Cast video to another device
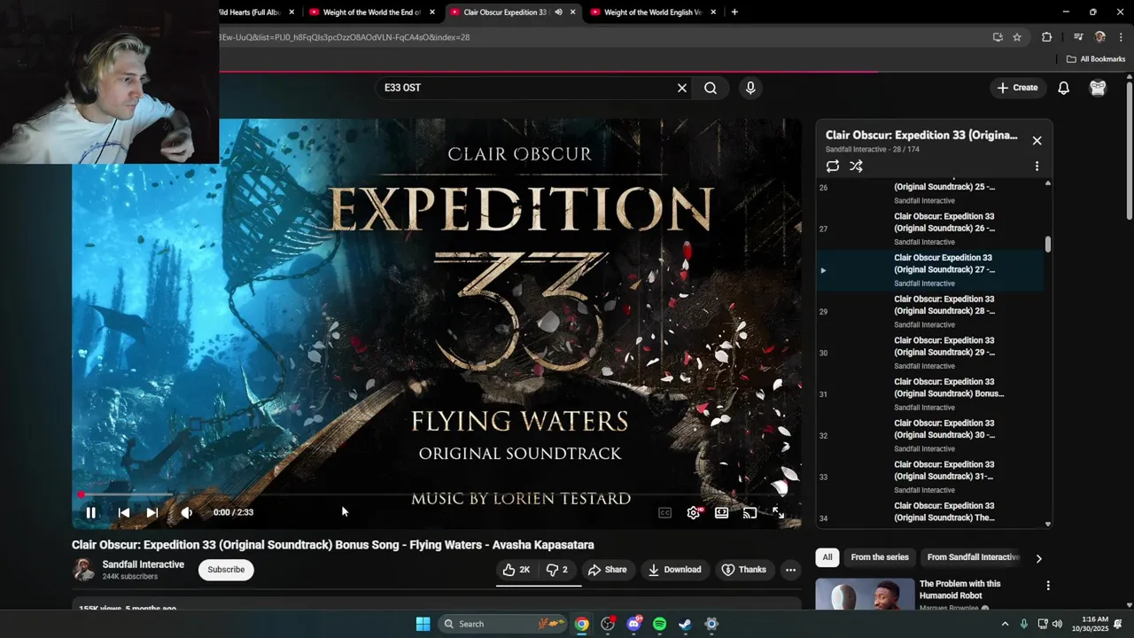This screenshot has height=638, width=1134. click(750, 512)
